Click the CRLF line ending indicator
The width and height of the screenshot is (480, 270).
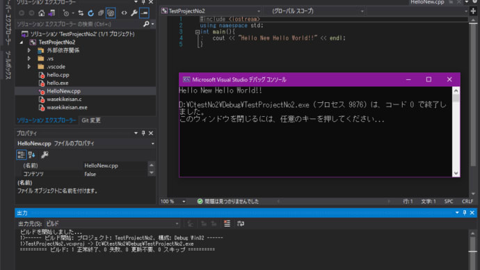pyautogui.click(x=467, y=201)
